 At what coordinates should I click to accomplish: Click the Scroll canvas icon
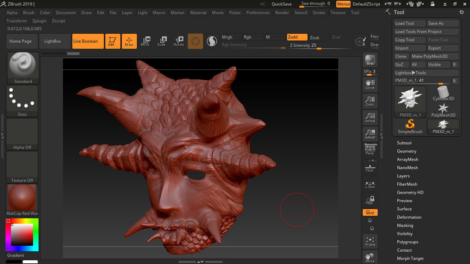370,84
